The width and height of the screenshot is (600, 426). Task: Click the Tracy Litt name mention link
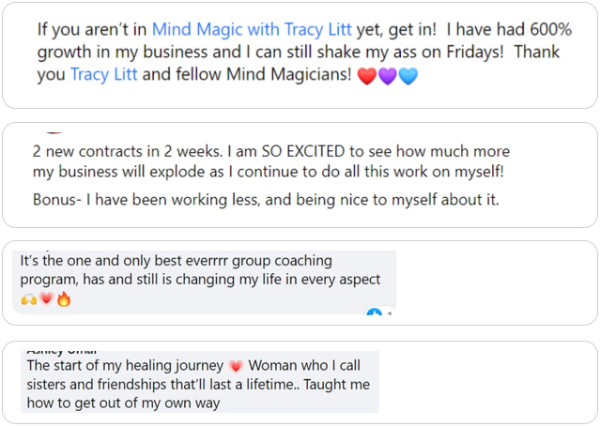coord(103,74)
